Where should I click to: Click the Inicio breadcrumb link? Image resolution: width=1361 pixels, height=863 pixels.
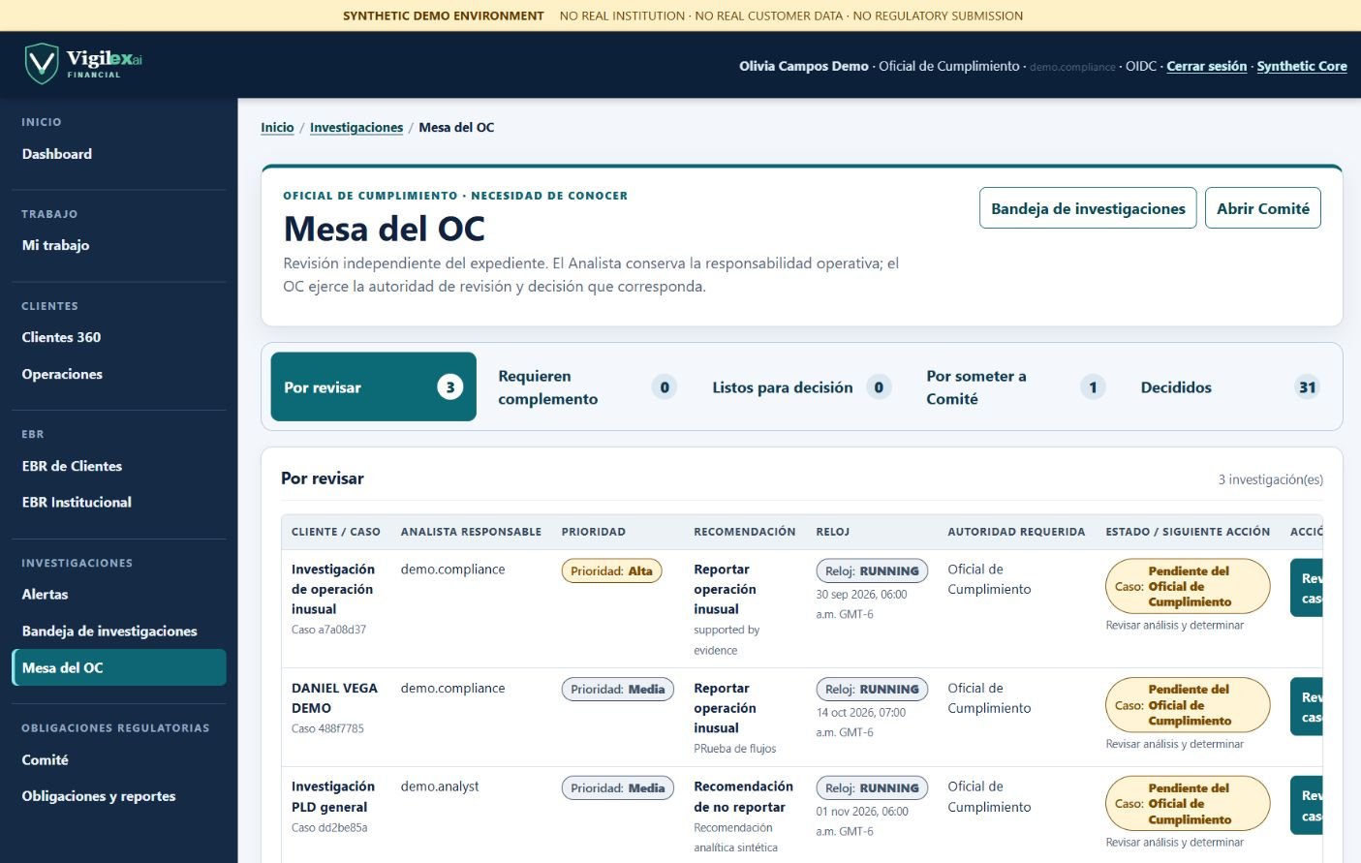[277, 127]
